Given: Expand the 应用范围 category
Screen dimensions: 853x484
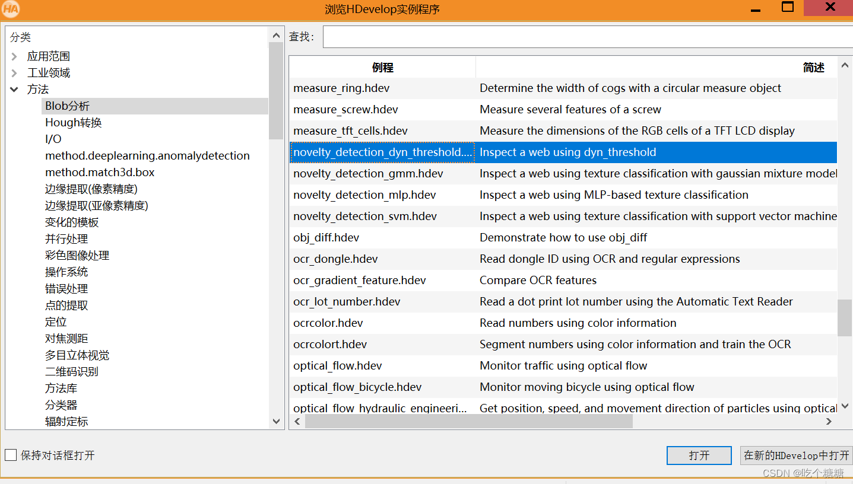Looking at the screenshot, I should click(x=14, y=56).
